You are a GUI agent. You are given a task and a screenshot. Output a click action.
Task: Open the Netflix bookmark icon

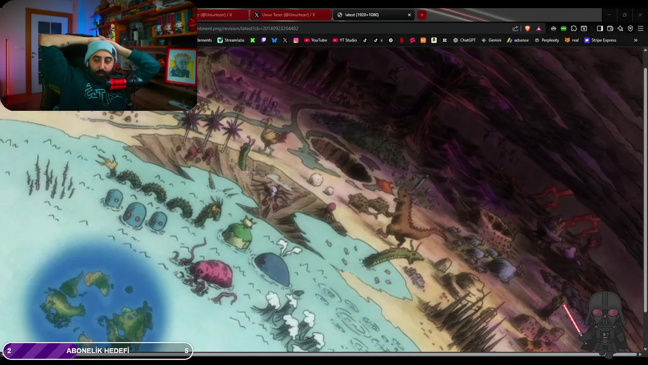(x=401, y=40)
